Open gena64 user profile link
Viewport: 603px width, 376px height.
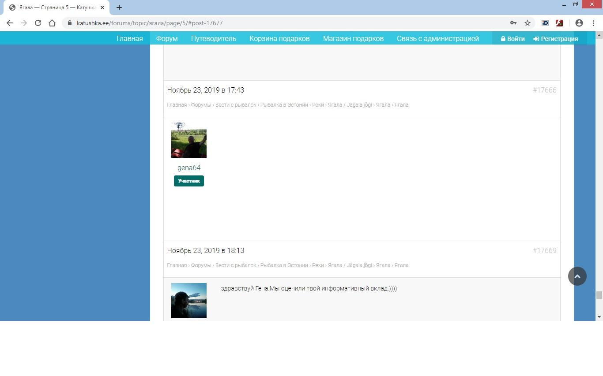189,168
